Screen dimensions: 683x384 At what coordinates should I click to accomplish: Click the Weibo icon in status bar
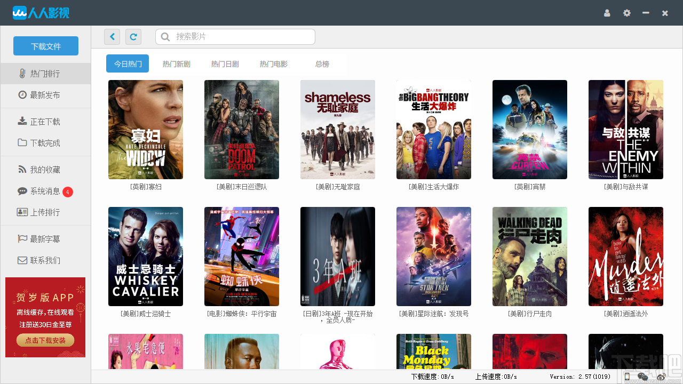point(661,377)
